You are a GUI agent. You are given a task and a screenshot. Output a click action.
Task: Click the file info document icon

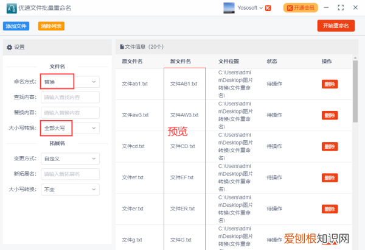point(122,46)
